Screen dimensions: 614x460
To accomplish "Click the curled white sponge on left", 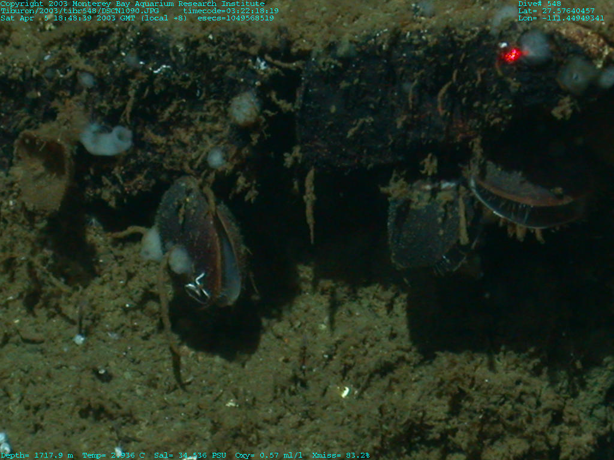I will [106, 140].
